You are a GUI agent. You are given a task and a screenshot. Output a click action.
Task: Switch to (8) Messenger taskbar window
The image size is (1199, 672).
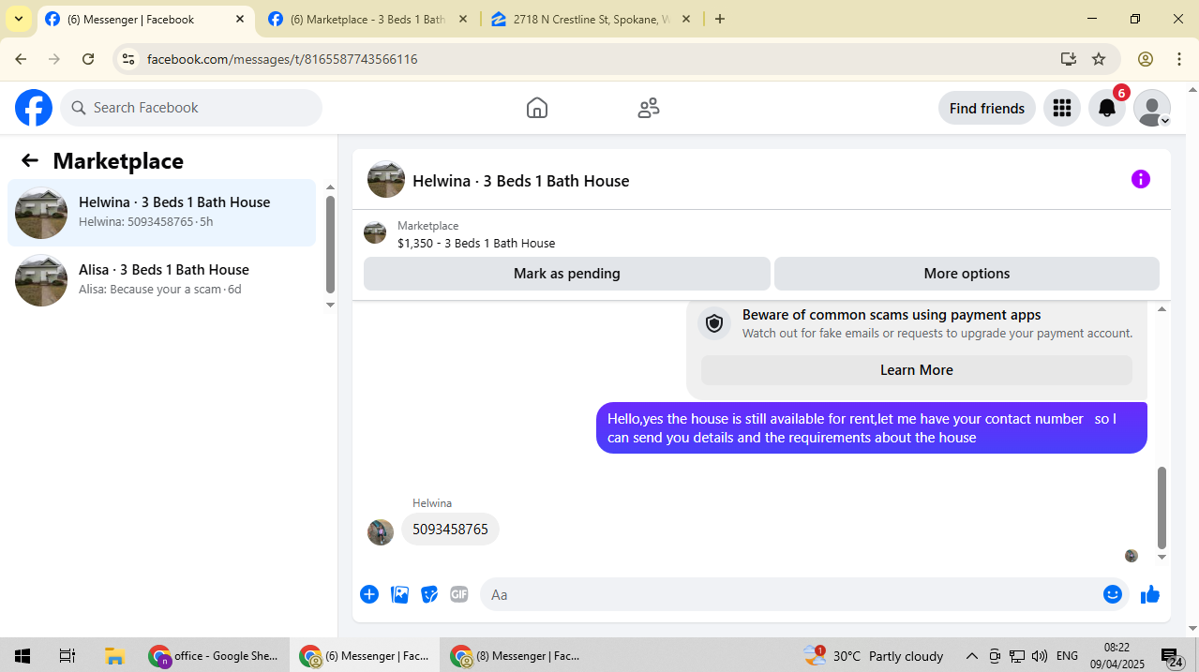[x=517, y=656]
